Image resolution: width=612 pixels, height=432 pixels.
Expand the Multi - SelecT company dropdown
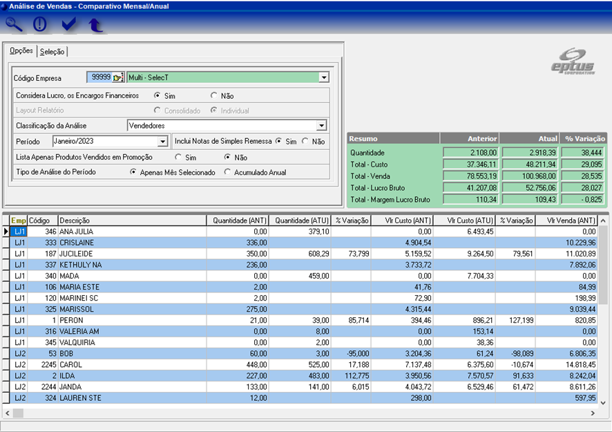point(323,77)
